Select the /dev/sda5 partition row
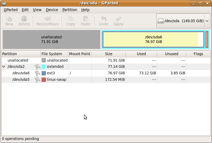 click(x=106, y=80)
